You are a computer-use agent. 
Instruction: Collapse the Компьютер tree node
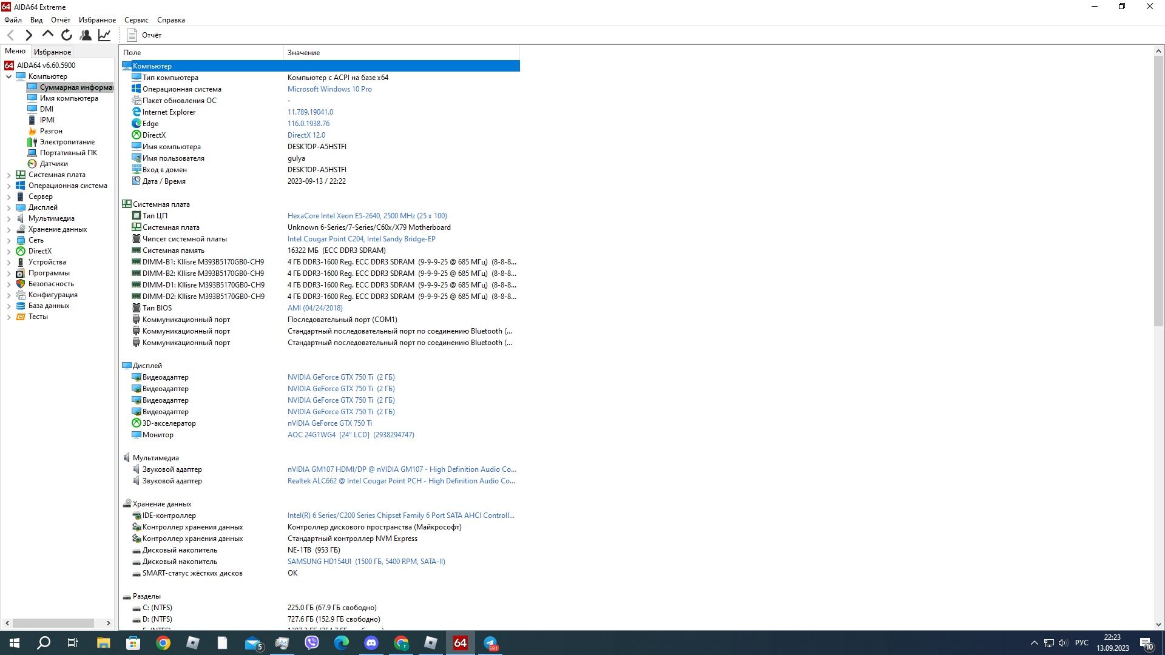tap(8, 76)
